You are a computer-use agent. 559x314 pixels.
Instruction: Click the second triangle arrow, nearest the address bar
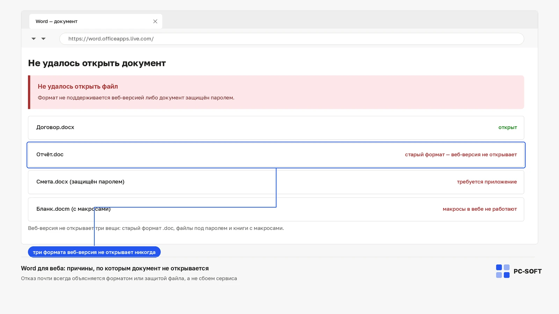(x=43, y=39)
